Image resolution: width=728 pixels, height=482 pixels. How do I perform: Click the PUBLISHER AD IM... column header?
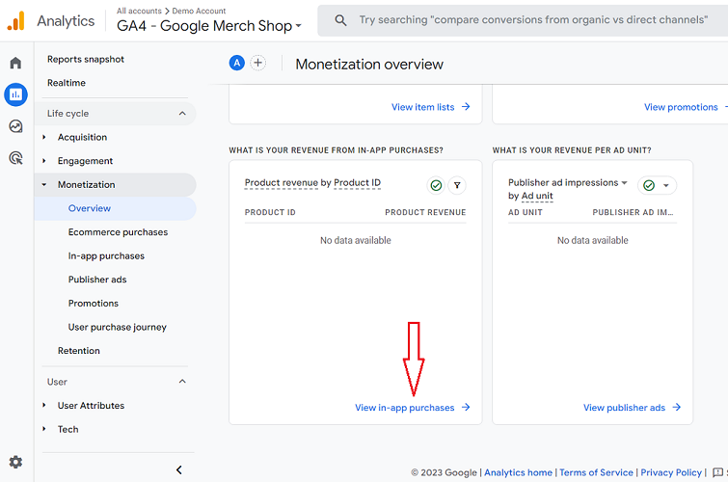pyautogui.click(x=633, y=212)
